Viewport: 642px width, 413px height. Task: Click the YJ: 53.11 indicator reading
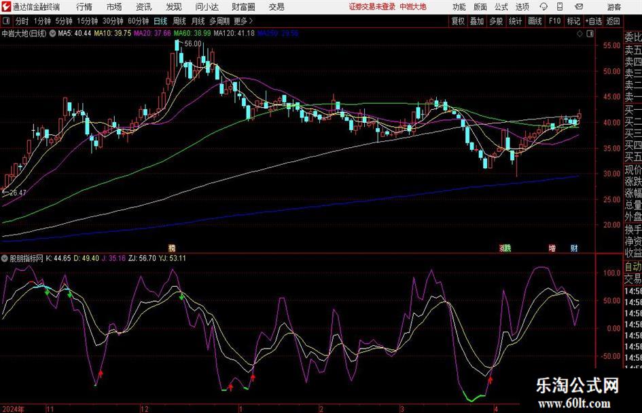pos(172,258)
